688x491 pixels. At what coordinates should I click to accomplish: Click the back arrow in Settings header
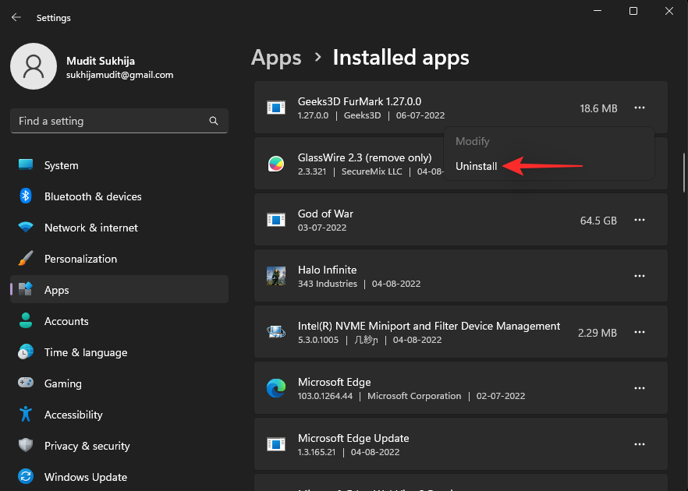pos(16,17)
